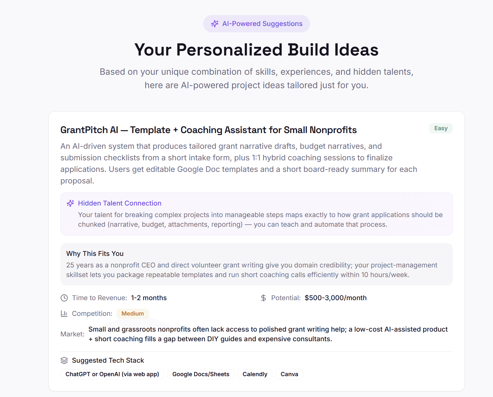The image size is (493, 397).
Task: Click the Medium competition badge
Action: point(133,314)
